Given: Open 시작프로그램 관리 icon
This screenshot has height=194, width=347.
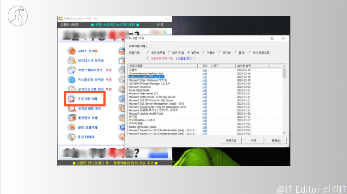Looking at the screenshot, I should pos(72,89).
